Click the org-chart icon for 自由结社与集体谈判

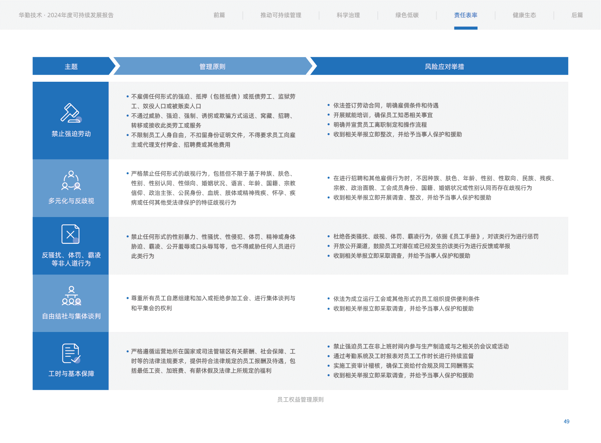tap(71, 296)
